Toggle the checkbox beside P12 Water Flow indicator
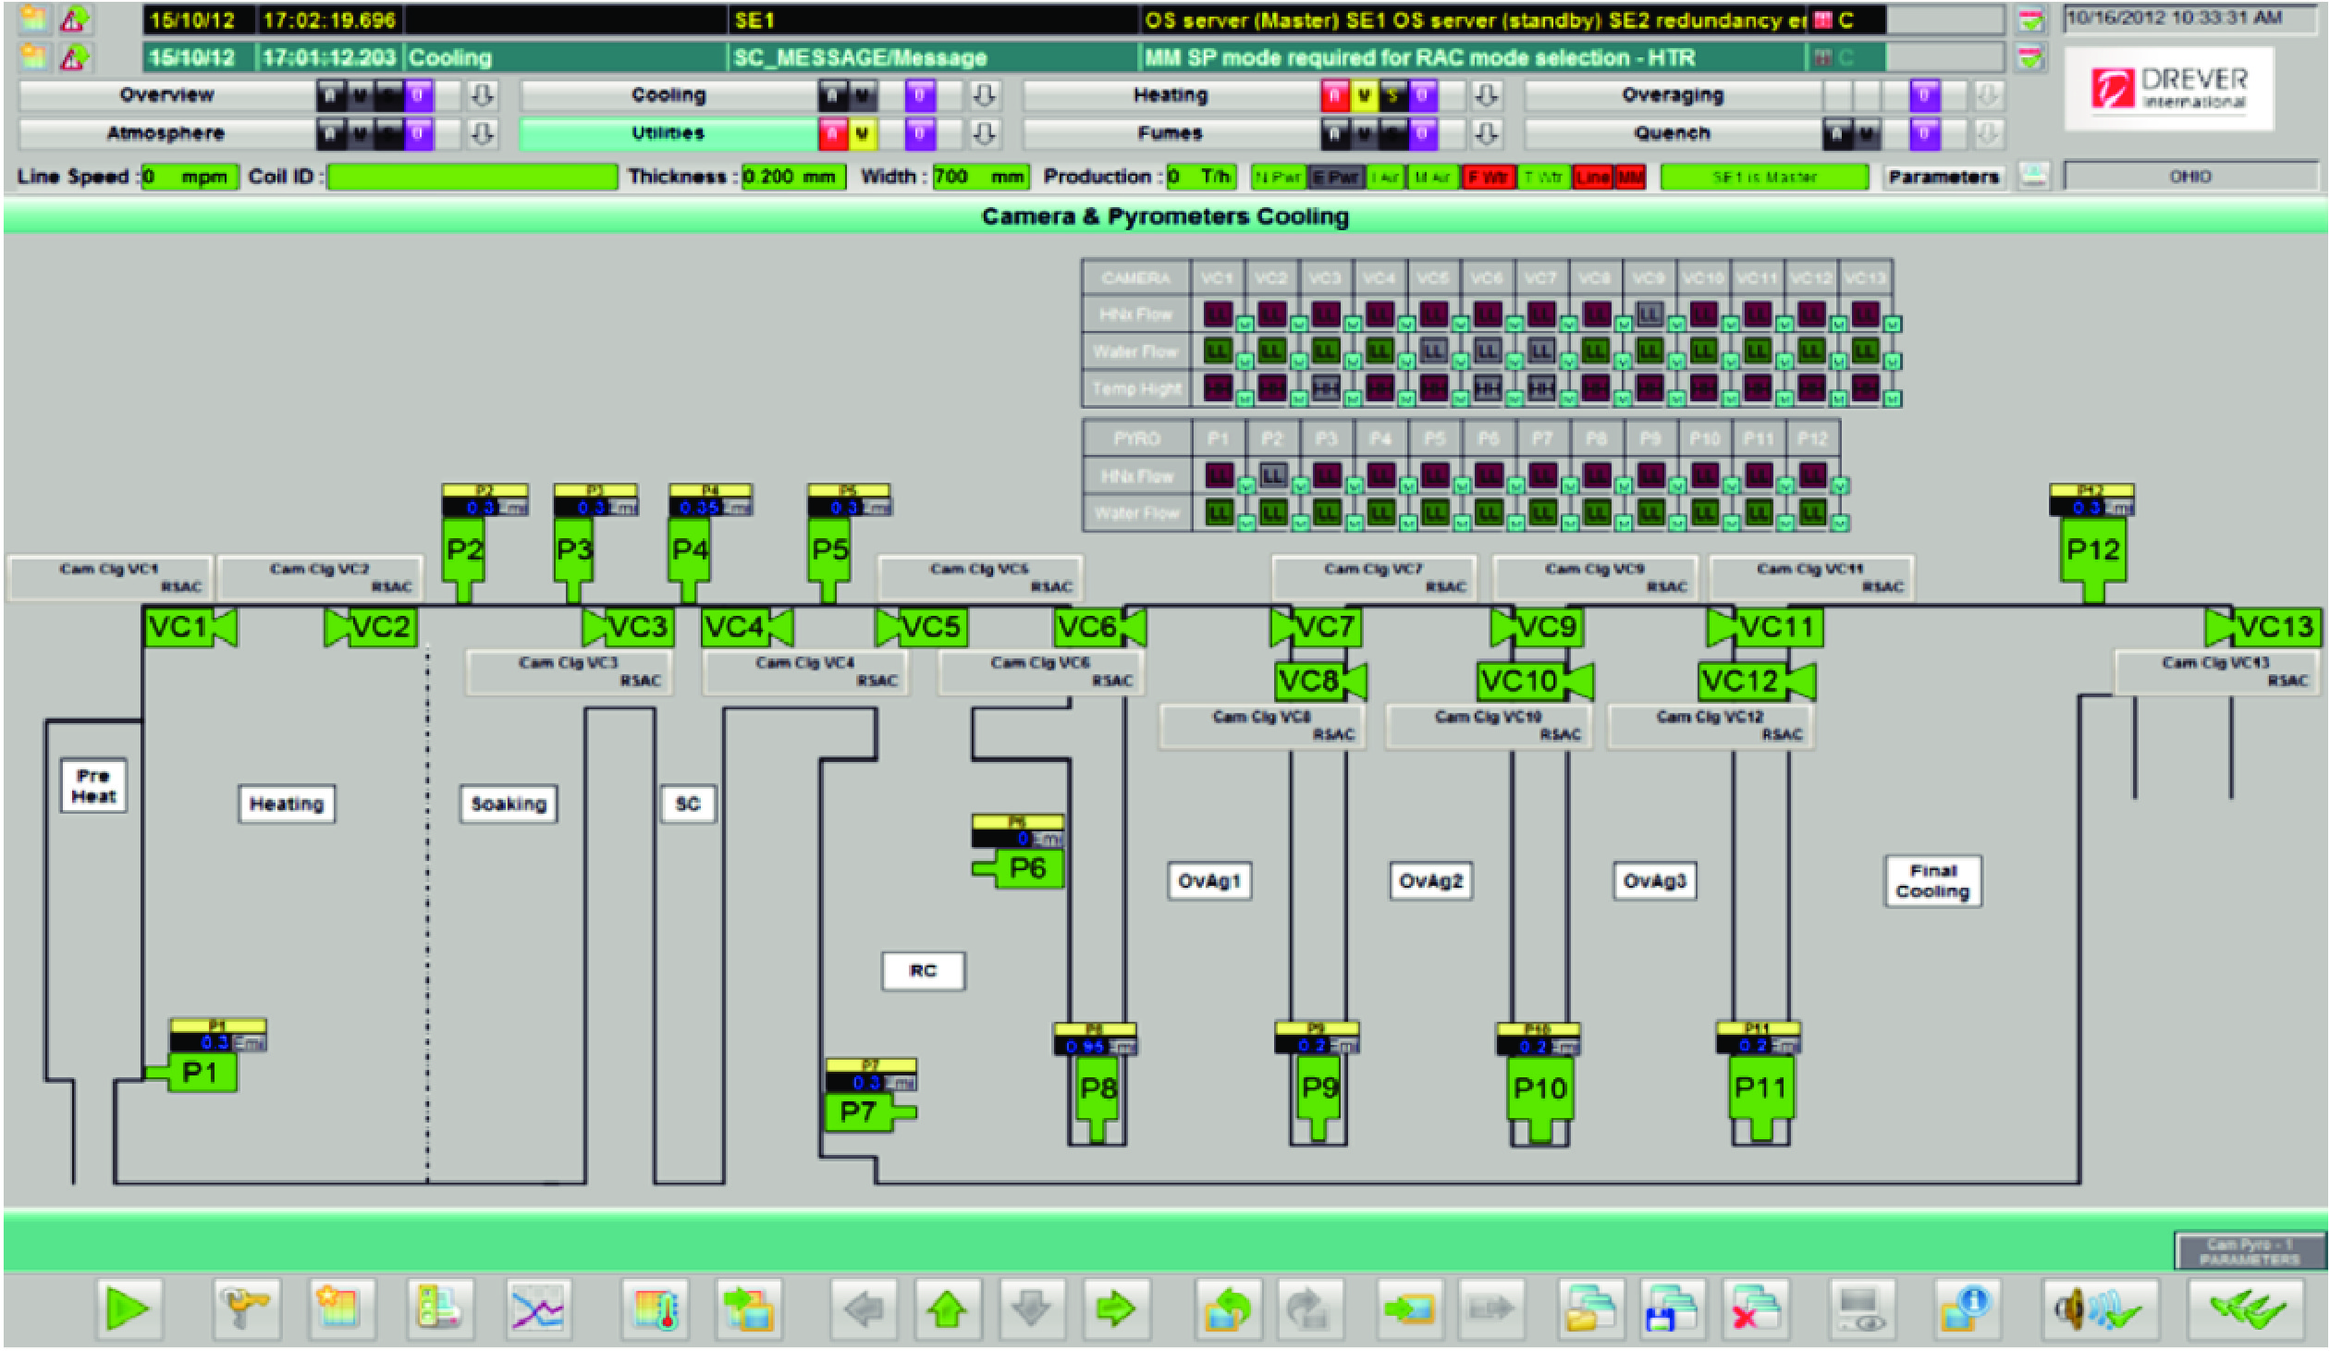The image size is (2330, 1351). tap(1840, 523)
